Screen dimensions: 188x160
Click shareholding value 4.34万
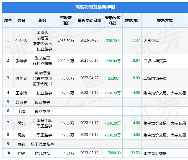69,153
